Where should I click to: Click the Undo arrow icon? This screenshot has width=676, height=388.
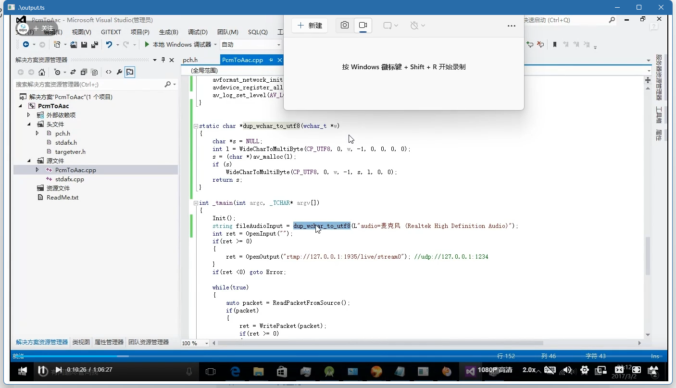[109, 45]
